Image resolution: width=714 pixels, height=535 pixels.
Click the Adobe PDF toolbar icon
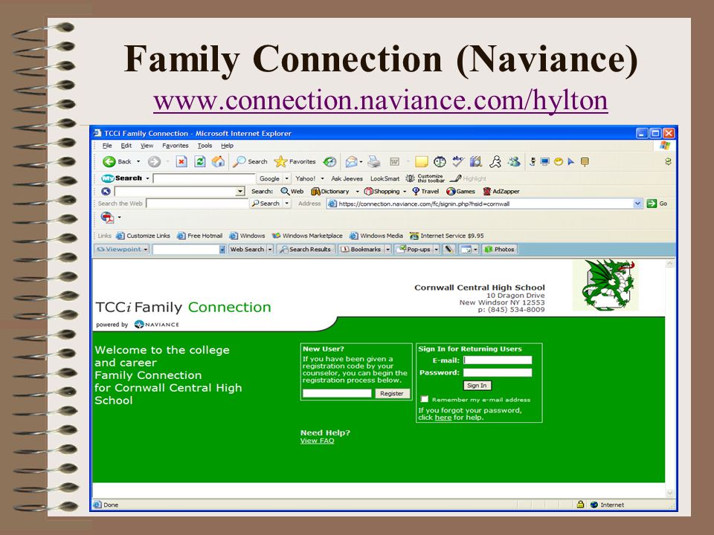107,218
